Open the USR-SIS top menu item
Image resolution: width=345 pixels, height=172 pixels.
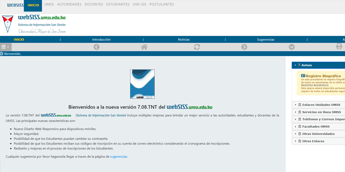pos(139,4)
